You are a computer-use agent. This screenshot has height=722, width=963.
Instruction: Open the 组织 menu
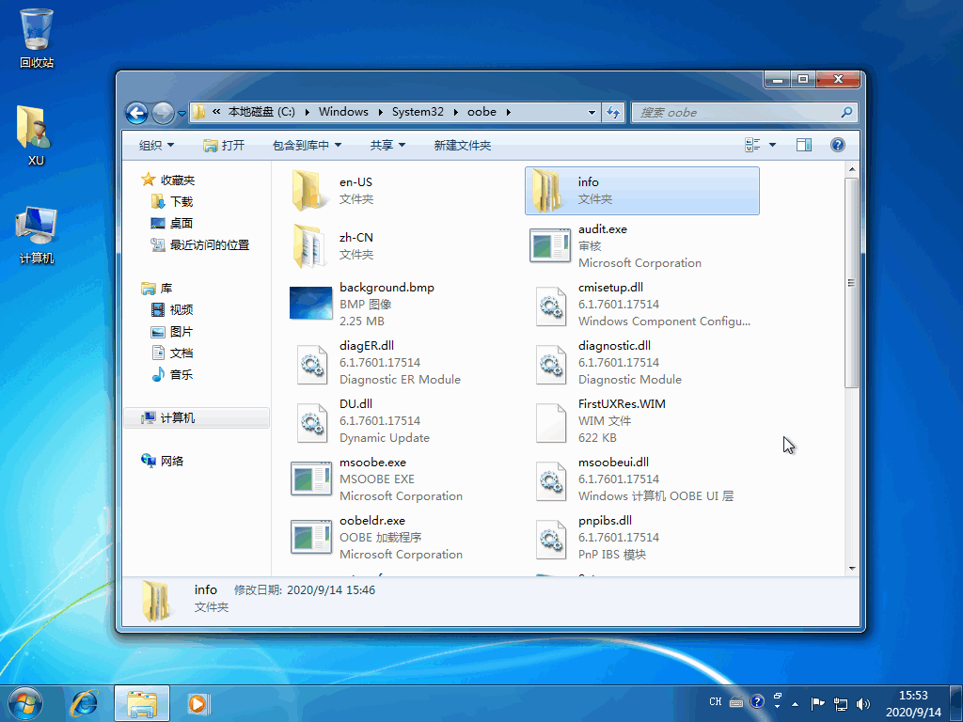pos(156,145)
